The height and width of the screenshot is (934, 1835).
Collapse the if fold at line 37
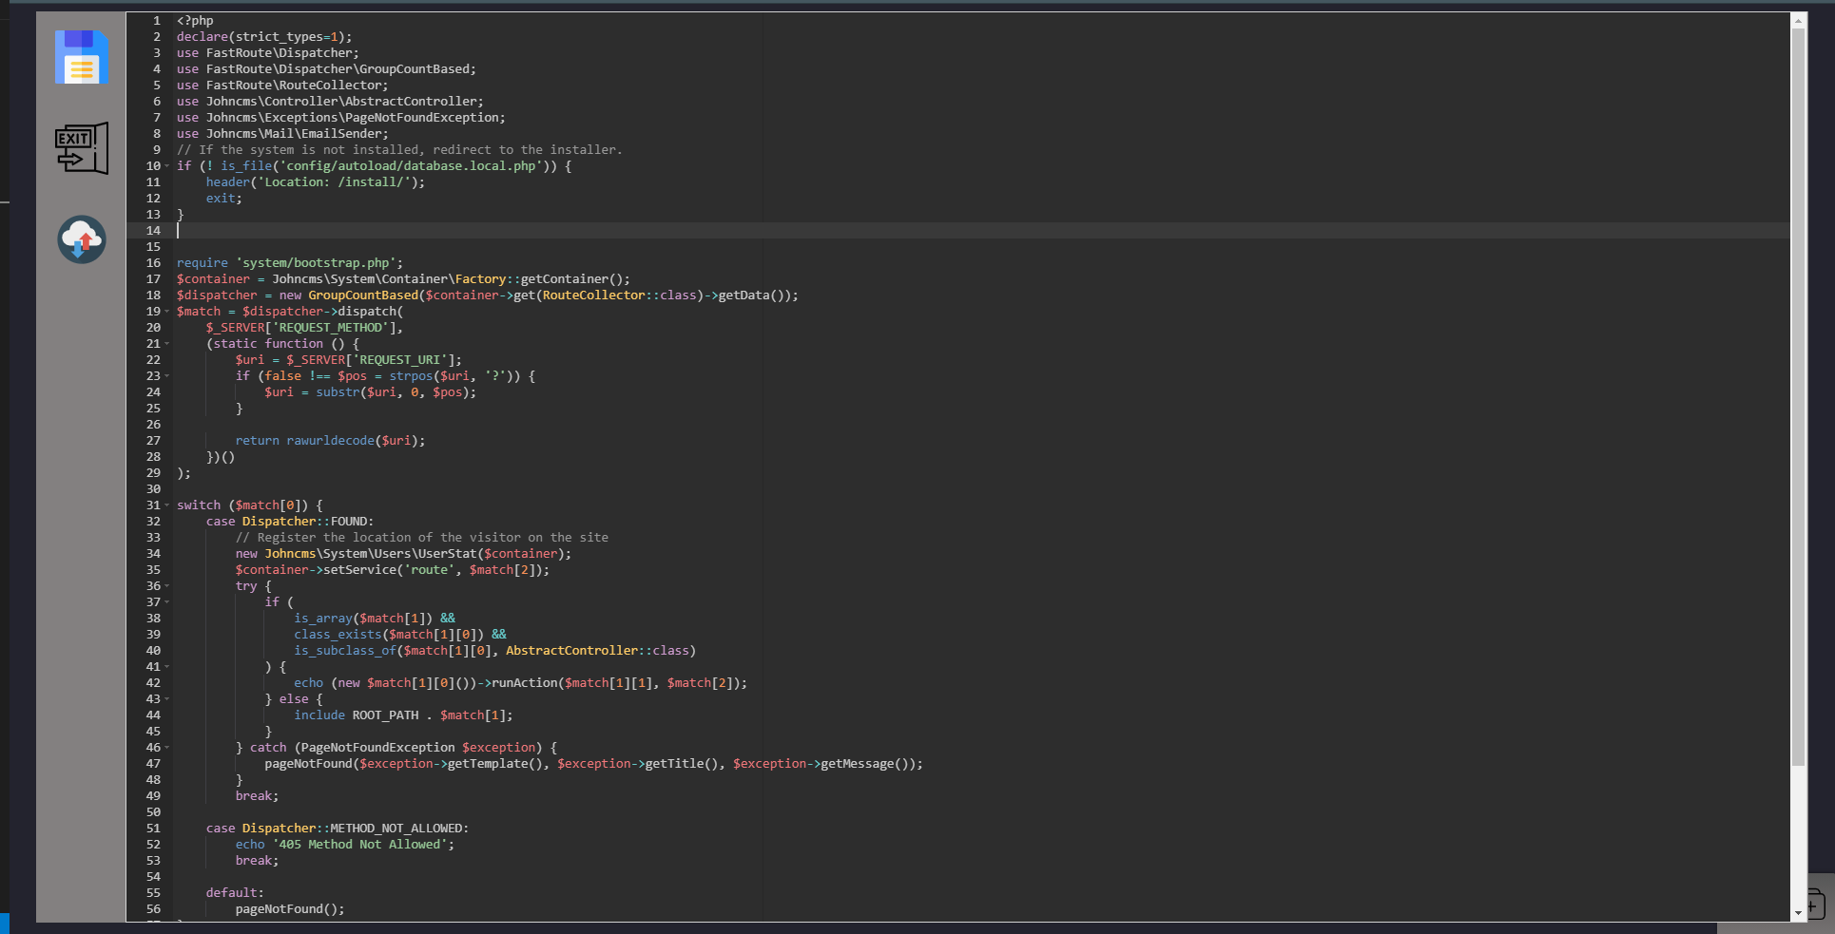pos(167,602)
